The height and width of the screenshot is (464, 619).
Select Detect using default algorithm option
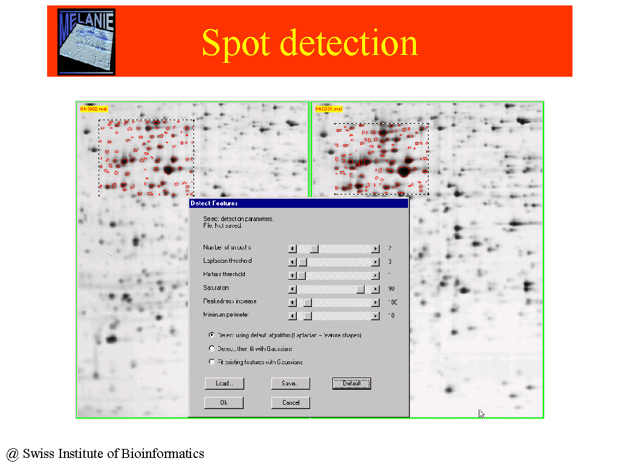(x=212, y=335)
